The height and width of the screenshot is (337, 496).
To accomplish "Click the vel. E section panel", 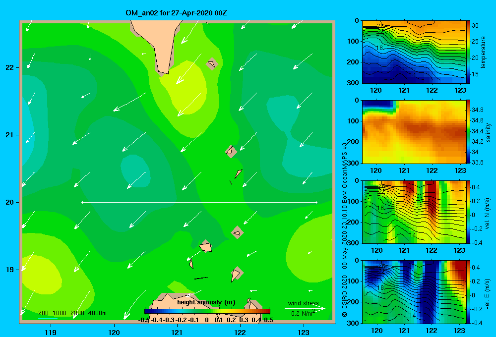I will tap(414, 292).
